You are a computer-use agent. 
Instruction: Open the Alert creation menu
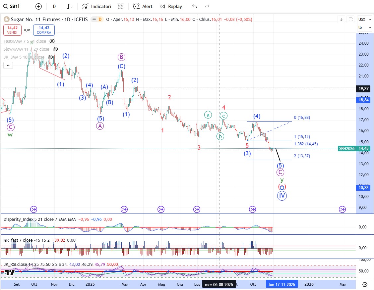coord(143,6)
